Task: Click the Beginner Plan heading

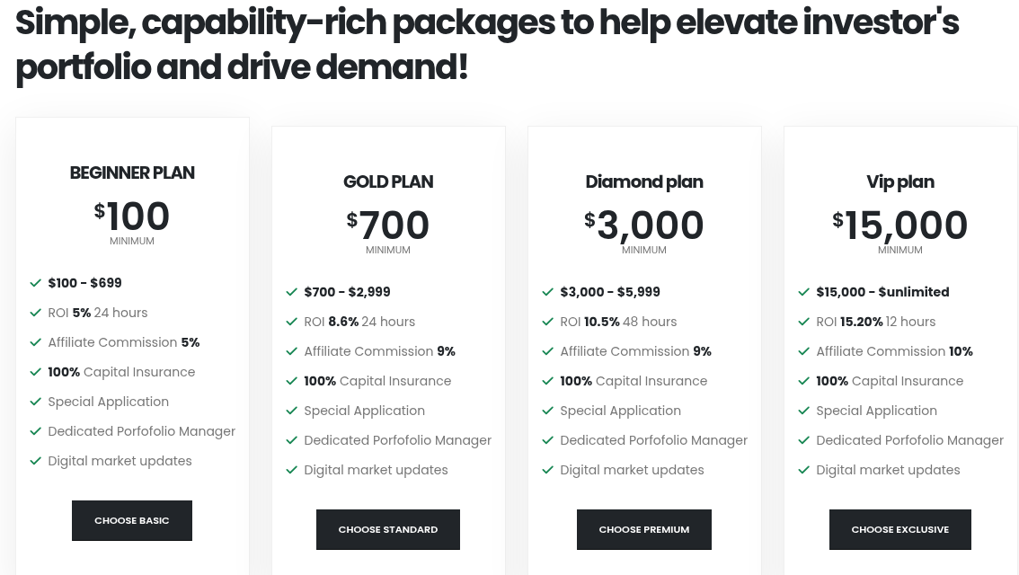Action: pyautogui.click(x=132, y=172)
